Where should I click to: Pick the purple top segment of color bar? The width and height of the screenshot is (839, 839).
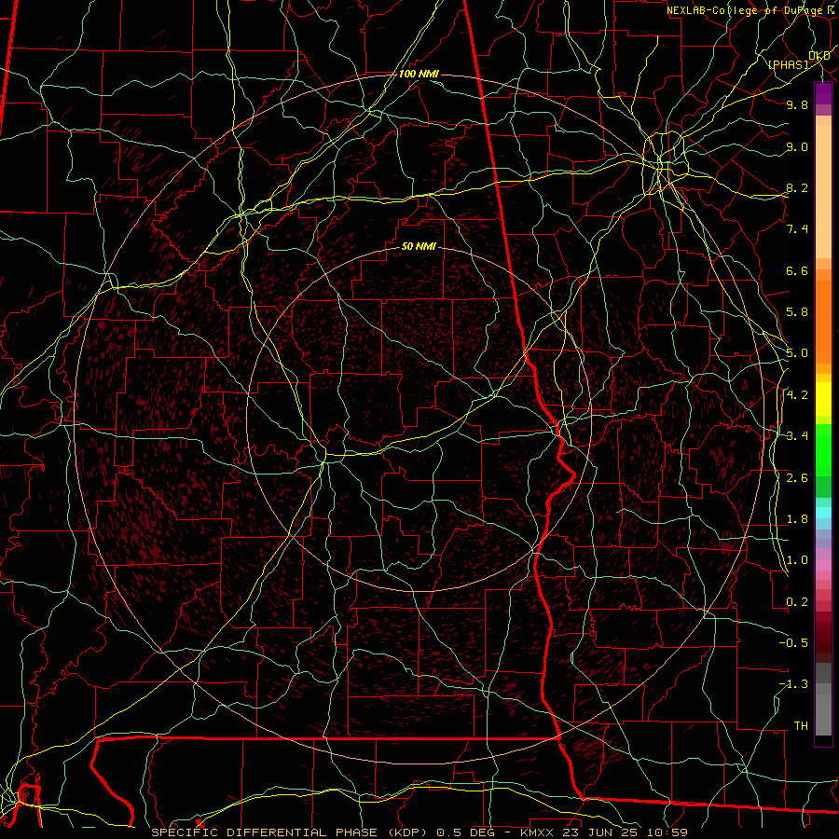(x=823, y=93)
